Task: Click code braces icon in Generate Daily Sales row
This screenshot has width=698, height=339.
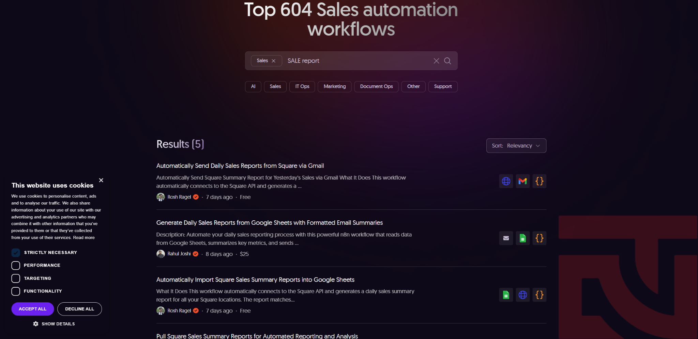Action: click(x=540, y=238)
